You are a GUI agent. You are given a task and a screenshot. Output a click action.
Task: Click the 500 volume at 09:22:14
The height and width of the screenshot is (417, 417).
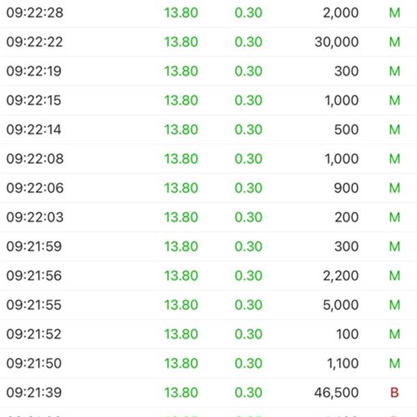[x=347, y=129]
